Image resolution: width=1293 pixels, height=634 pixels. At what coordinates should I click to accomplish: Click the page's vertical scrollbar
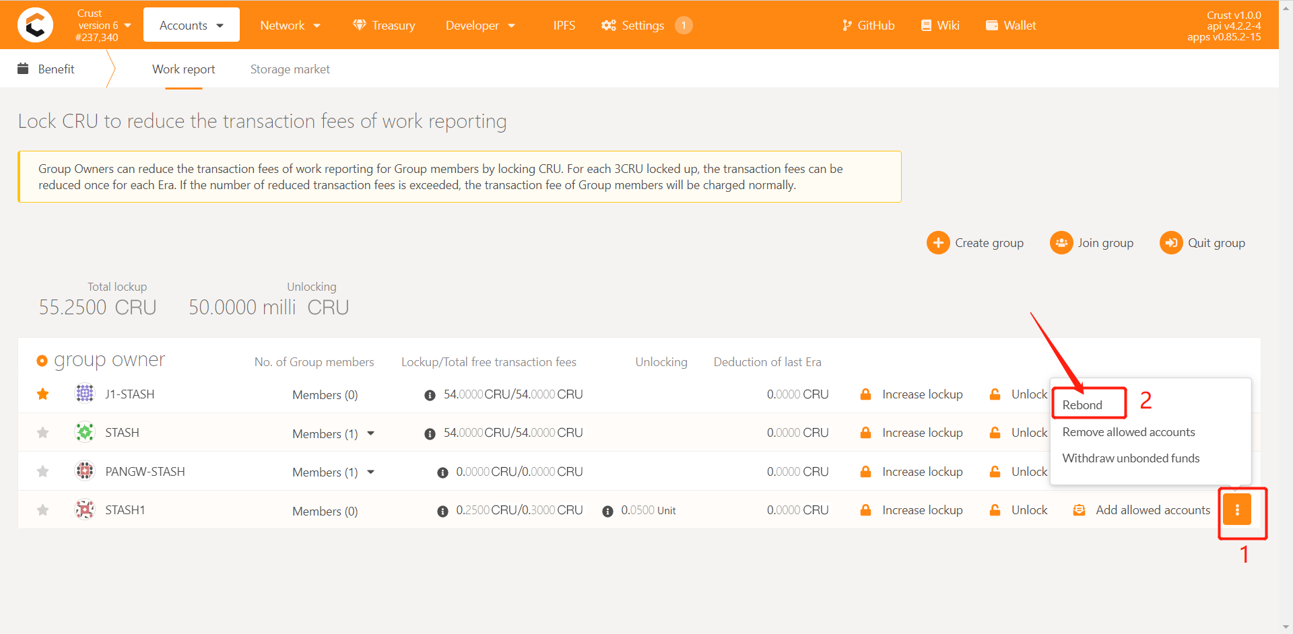(x=1286, y=317)
